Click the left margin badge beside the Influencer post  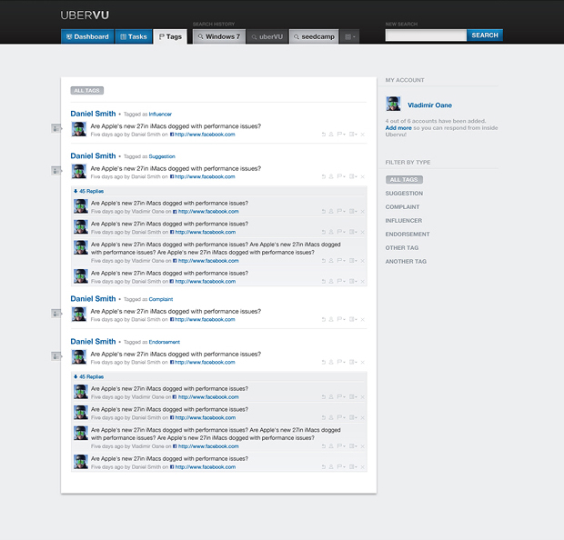[55, 128]
